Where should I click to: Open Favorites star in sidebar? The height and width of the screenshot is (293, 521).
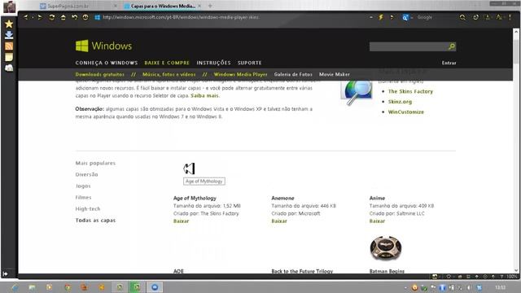tap(9, 24)
